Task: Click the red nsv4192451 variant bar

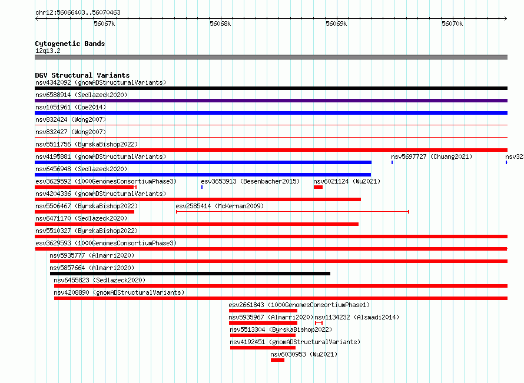Action: [x=263, y=348]
